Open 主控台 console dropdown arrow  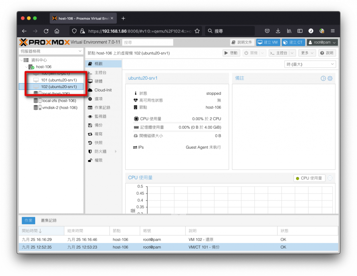click(x=292, y=53)
